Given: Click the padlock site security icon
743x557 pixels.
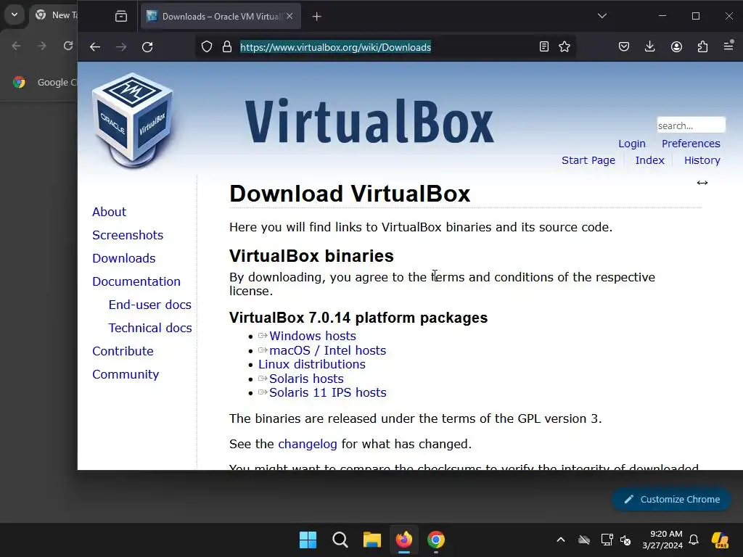Looking at the screenshot, I should 227,47.
